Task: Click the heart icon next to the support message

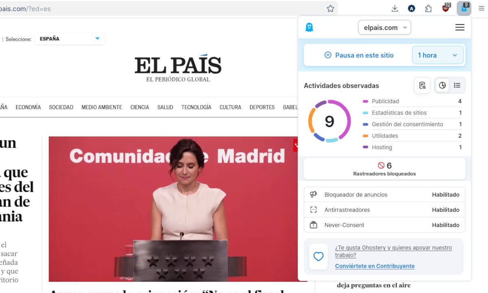Action: pos(318,256)
